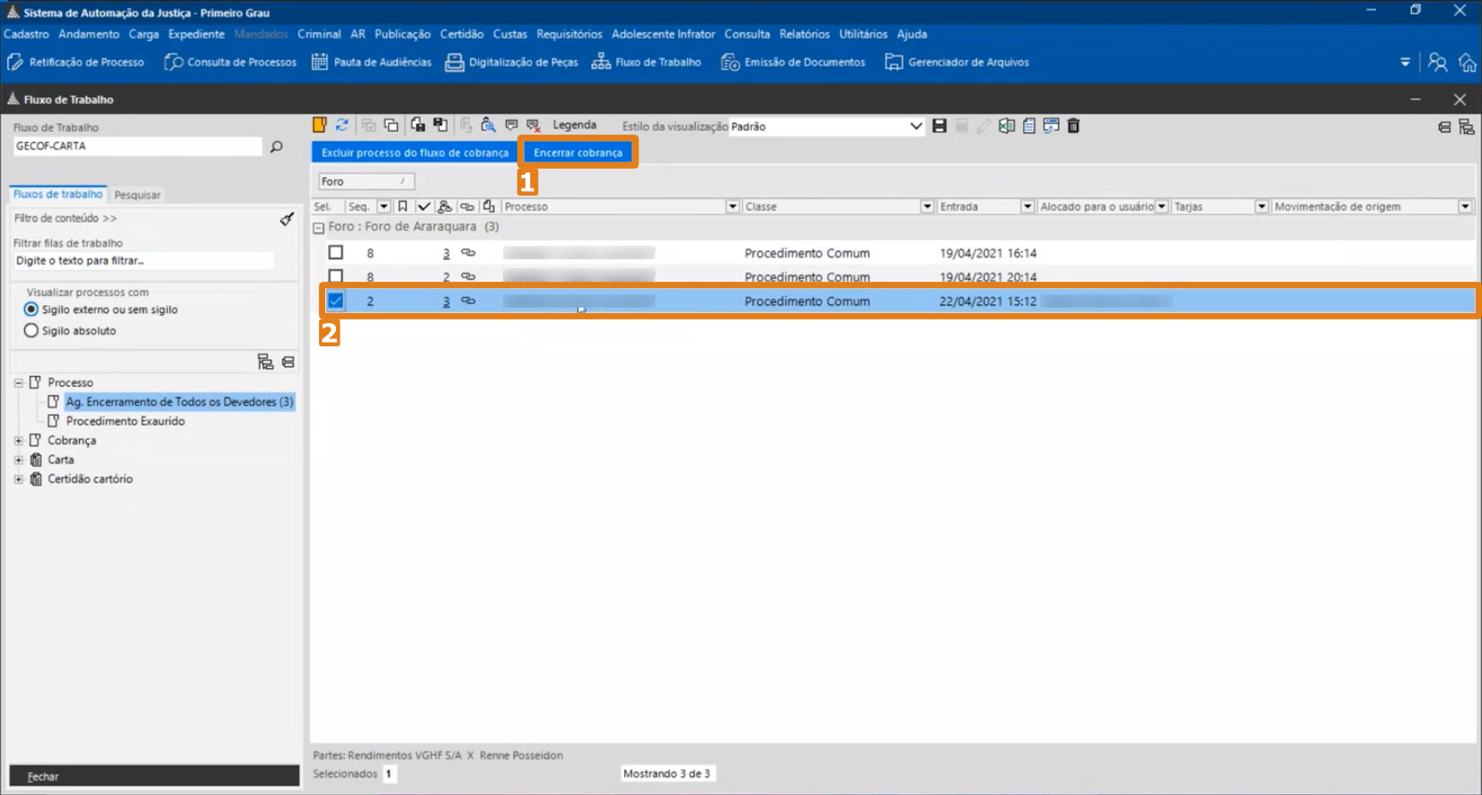Screen dimensions: 1482x795
Task: Click Encerrar cobrança button
Action: coord(578,153)
